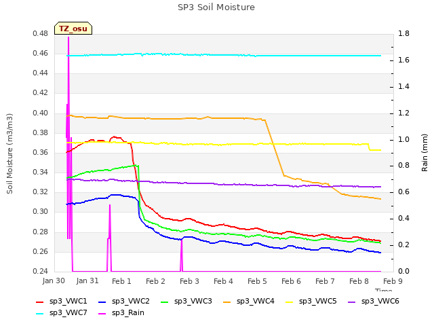
Task: Click the cyan sp3_VWC7 legend swatch
Action: coord(40,314)
